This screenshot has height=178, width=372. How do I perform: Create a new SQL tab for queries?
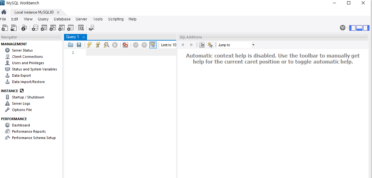pyautogui.click(x=5, y=28)
